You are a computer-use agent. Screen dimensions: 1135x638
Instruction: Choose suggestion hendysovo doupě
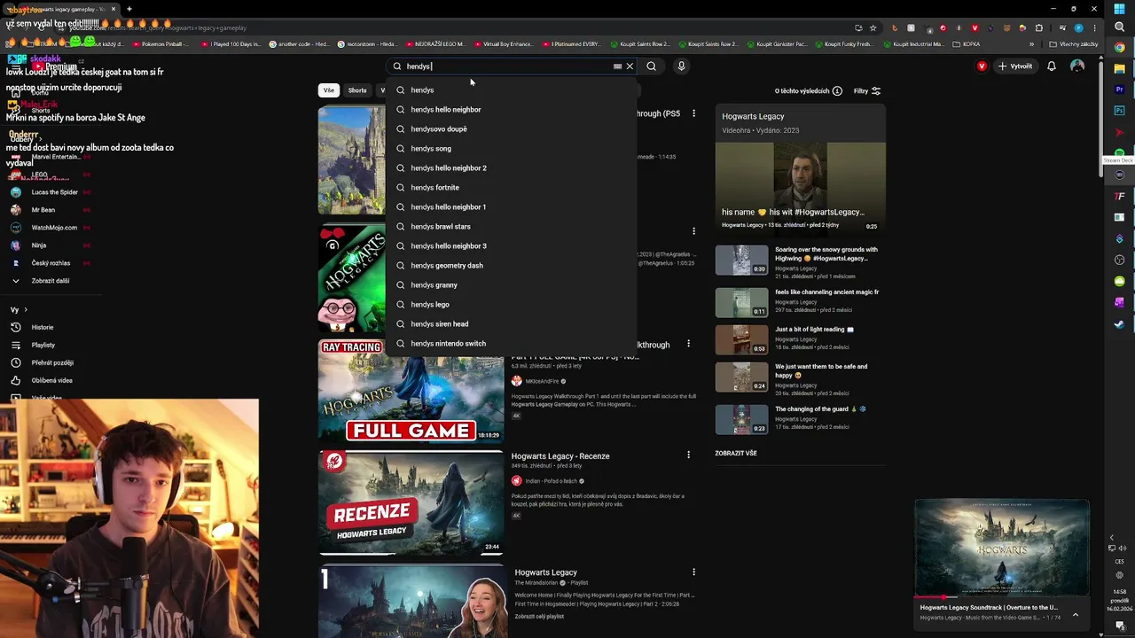[x=511, y=129]
